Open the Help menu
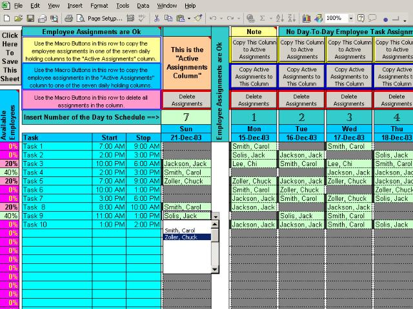 [x=190, y=6]
